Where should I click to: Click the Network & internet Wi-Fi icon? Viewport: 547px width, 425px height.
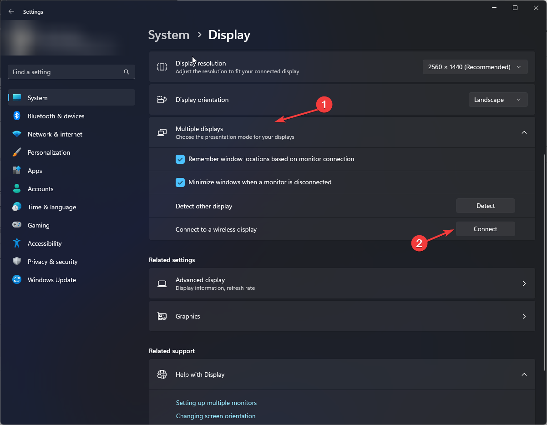coord(17,134)
